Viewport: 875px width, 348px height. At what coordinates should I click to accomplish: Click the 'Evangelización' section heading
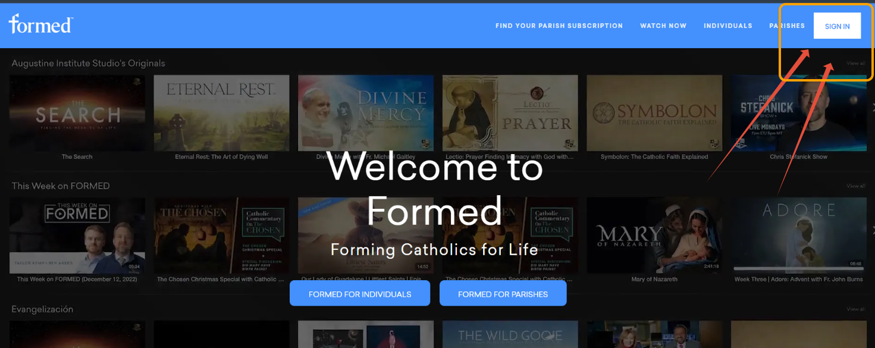(x=43, y=309)
